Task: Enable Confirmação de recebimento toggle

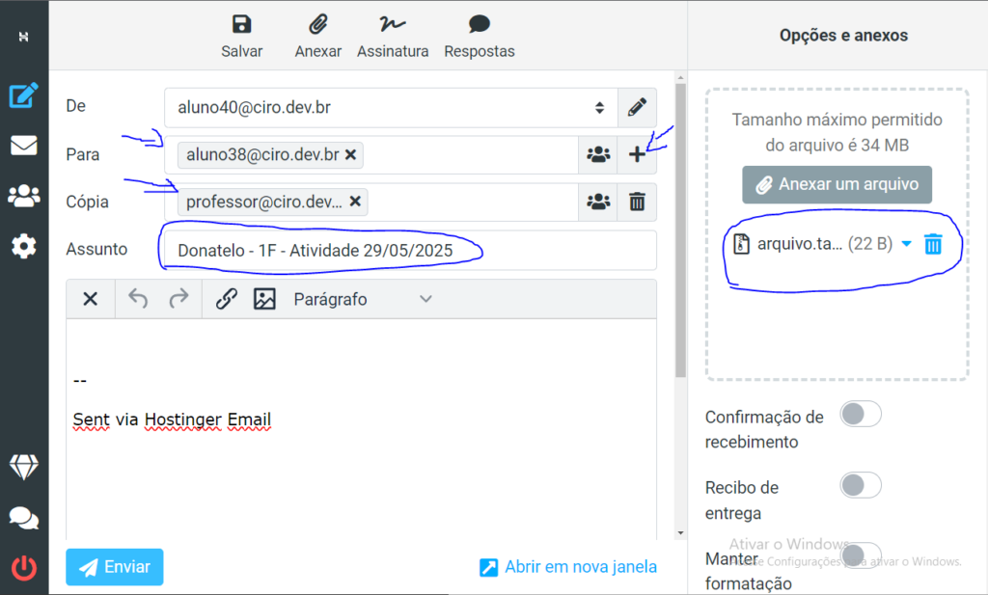Action: pos(861,415)
